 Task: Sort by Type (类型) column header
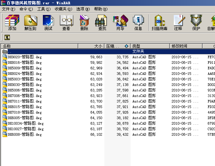coord(150,46)
